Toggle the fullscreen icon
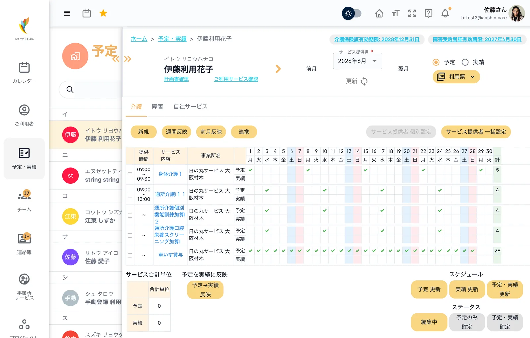530x338 pixels. point(412,13)
